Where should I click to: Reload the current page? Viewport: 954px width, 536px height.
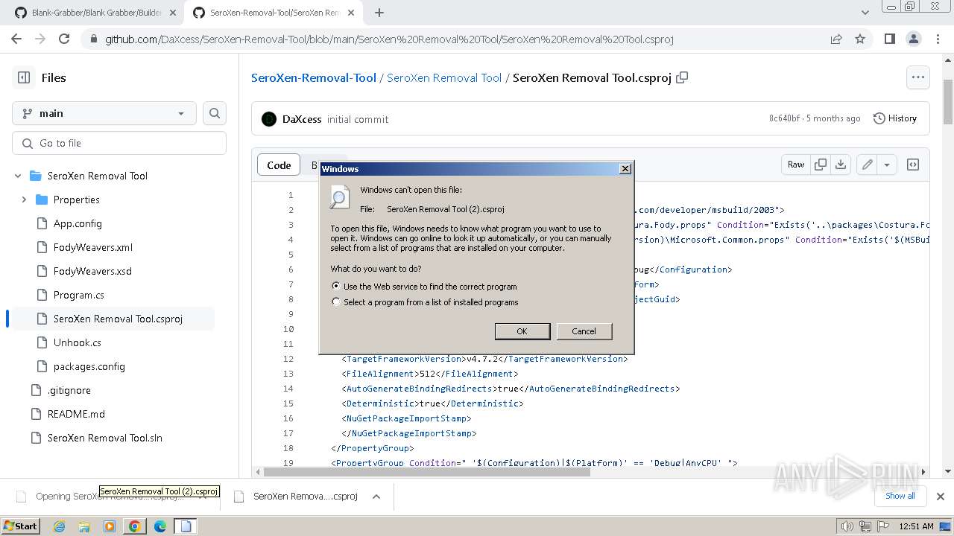64,39
